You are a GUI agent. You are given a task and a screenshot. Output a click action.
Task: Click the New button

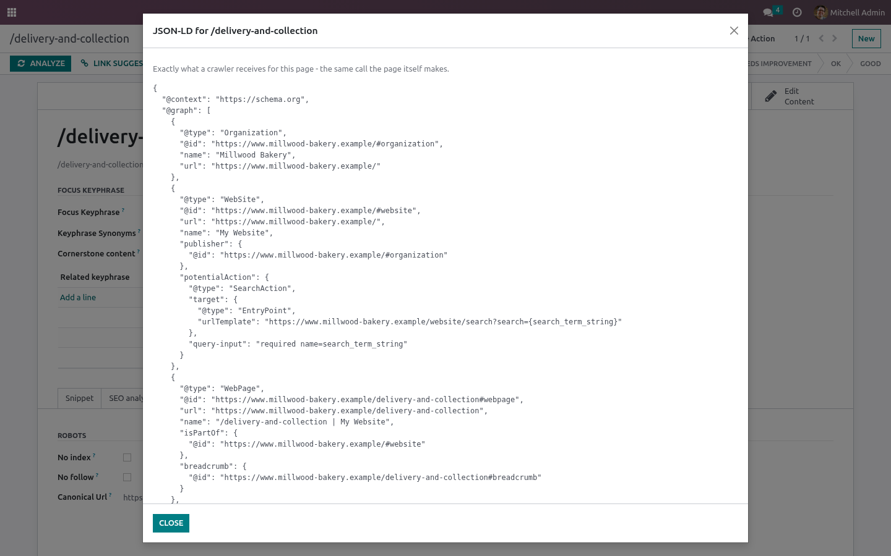click(866, 38)
